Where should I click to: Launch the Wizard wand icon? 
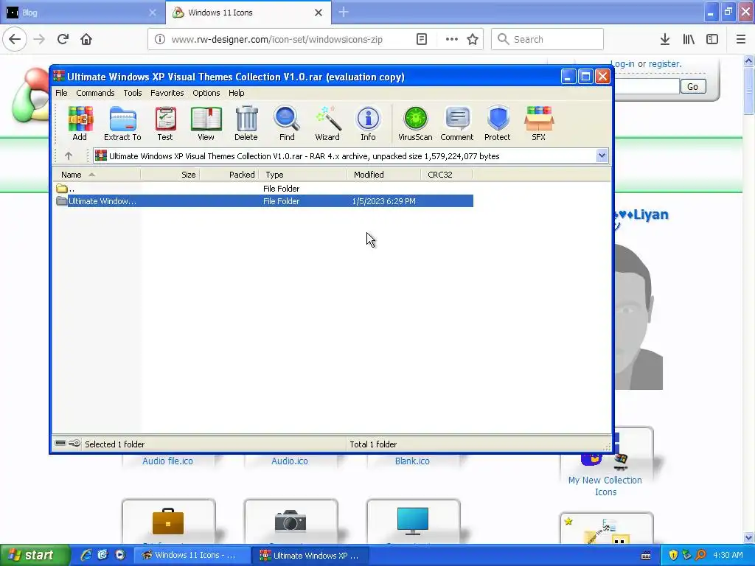tap(327, 123)
